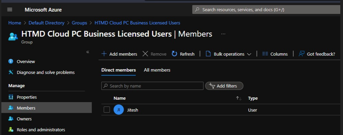Click the Owners people icon

[x=11, y=119]
